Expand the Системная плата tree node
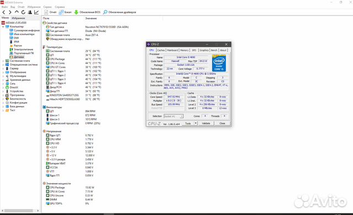This screenshot has height=215, width=353. tap(3, 61)
